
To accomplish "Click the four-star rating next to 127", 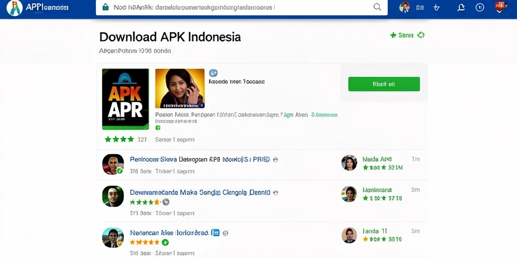I will [x=119, y=139].
